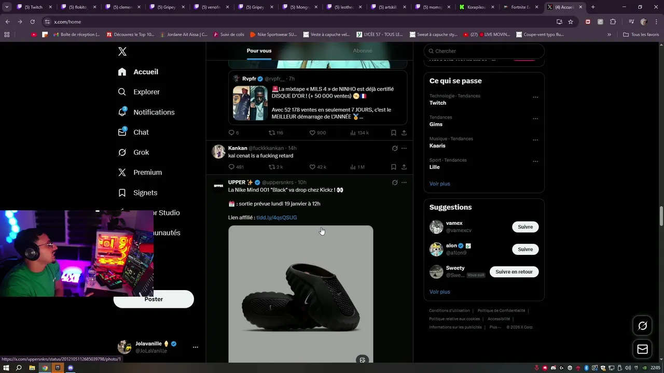Open Windows search in taskbar

pos(19,368)
